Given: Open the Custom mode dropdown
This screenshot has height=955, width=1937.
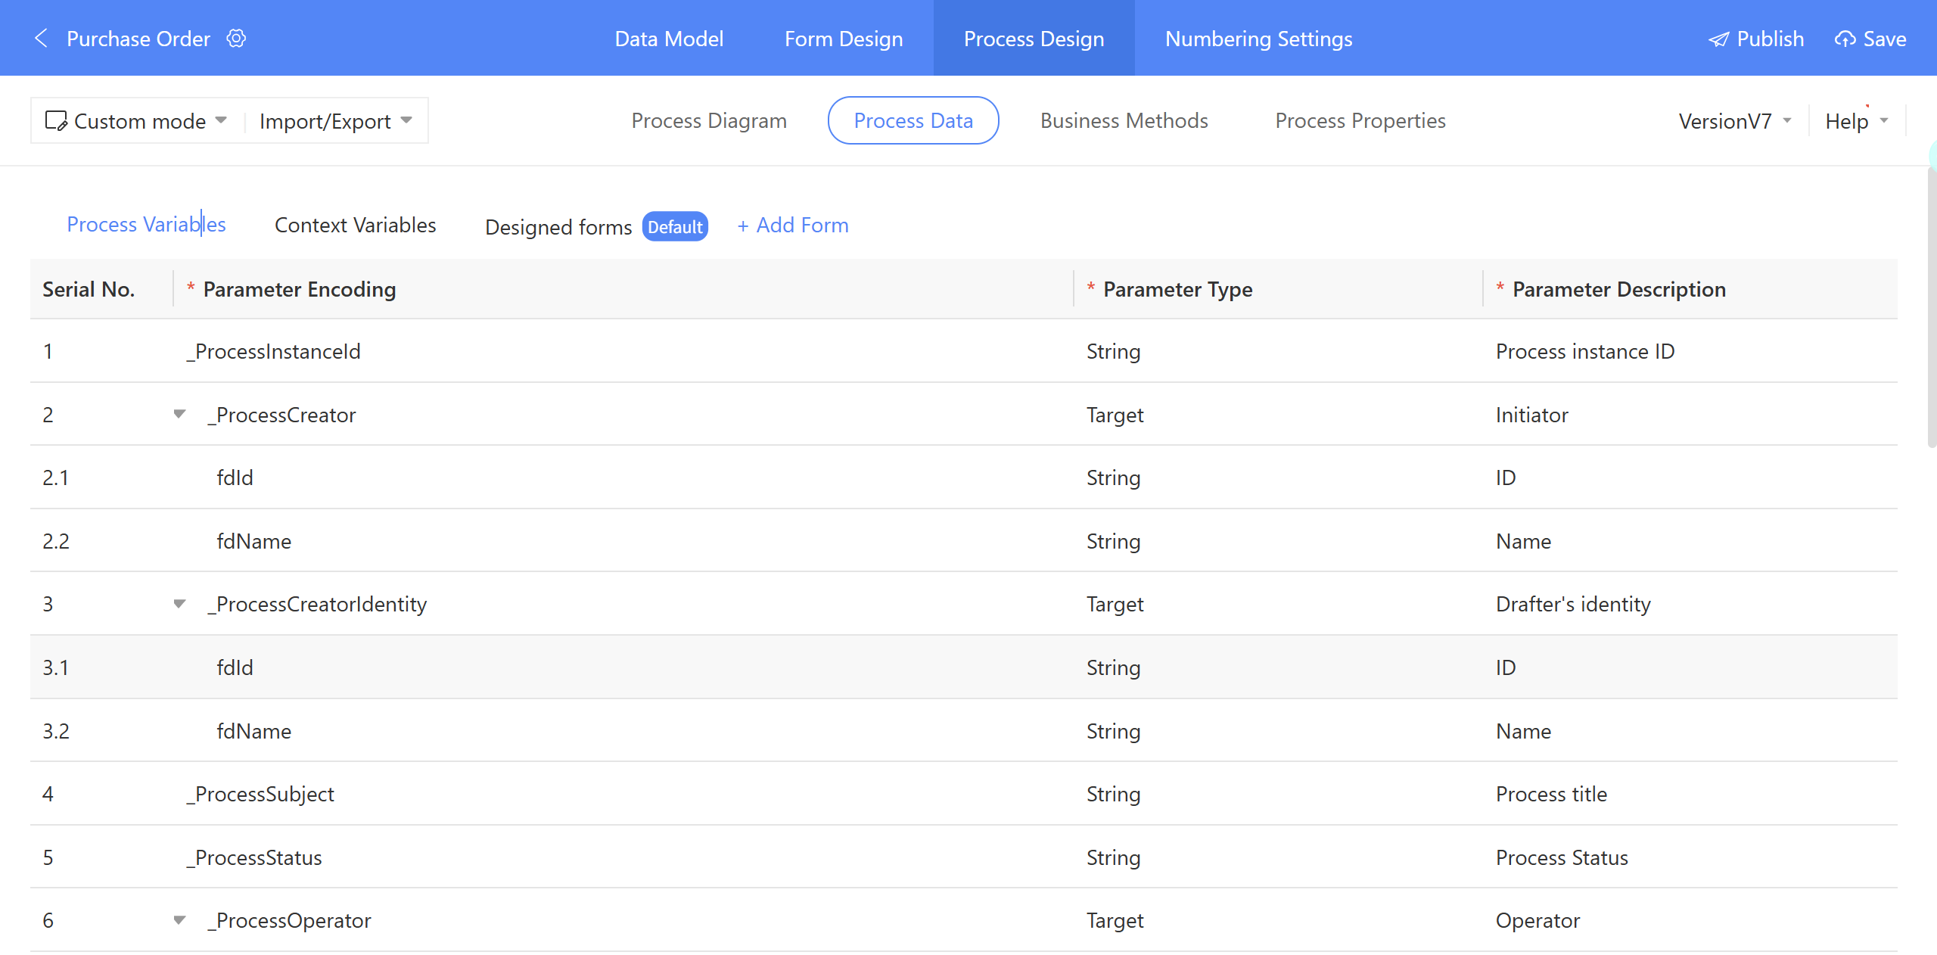Looking at the screenshot, I should [x=140, y=121].
